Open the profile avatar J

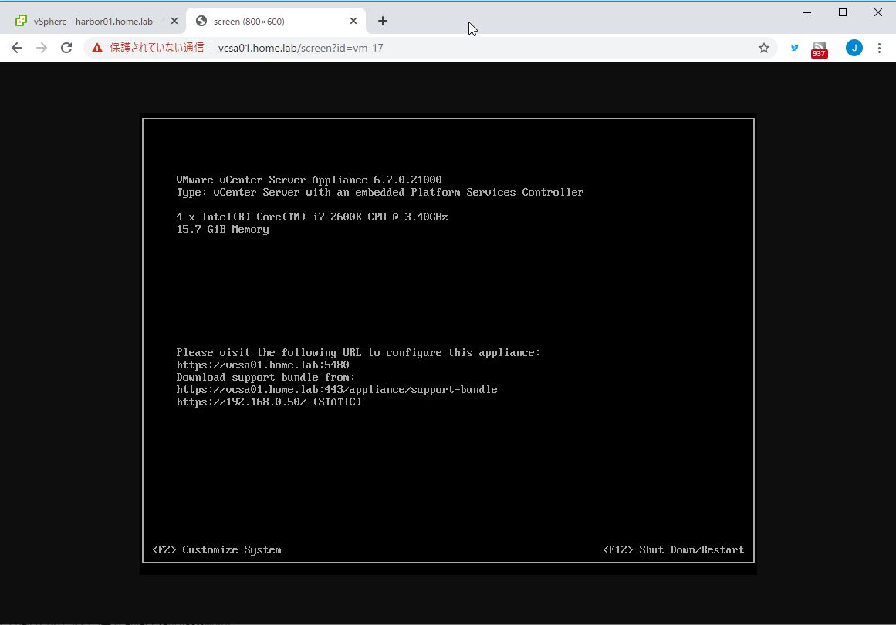854,48
